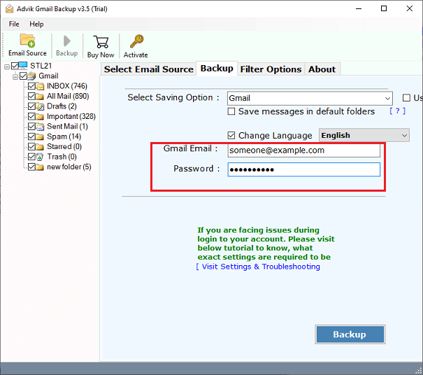Uncheck the Sent Mail (1) checkbox
Viewport: 423px width, 375px height.
[x=31, y=127]
